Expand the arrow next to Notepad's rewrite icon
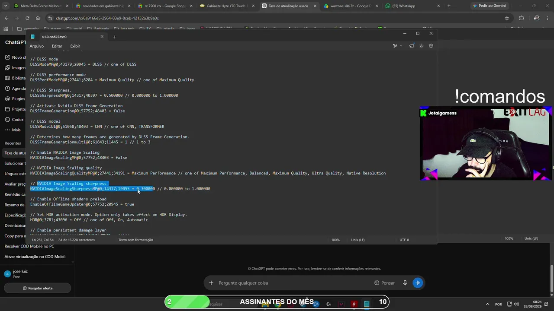The image size is (554, 311). tap(401, 46)
